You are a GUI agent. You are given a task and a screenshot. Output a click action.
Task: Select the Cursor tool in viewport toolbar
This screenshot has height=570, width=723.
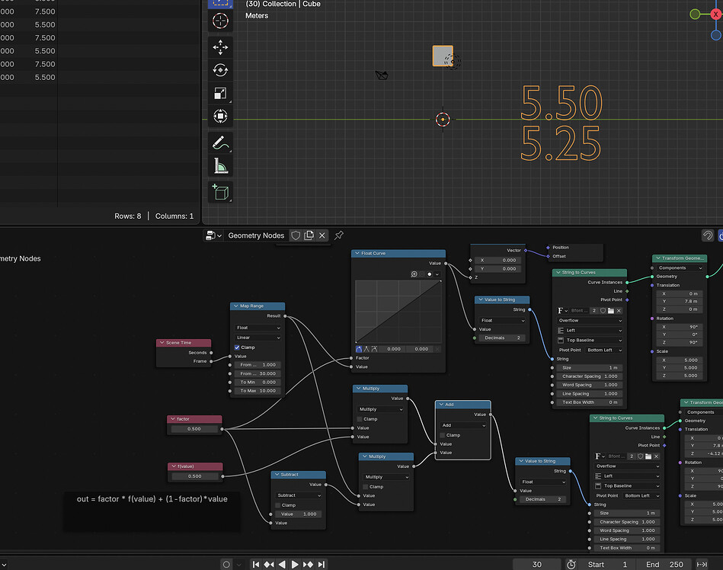(x=220, y=21)
